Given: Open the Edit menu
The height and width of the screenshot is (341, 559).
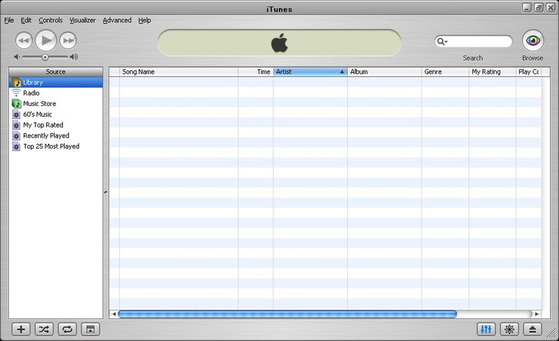Looking at the screenshot, I should pos(26,20).
